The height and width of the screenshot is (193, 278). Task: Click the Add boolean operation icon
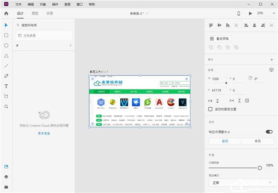(211, 47)
